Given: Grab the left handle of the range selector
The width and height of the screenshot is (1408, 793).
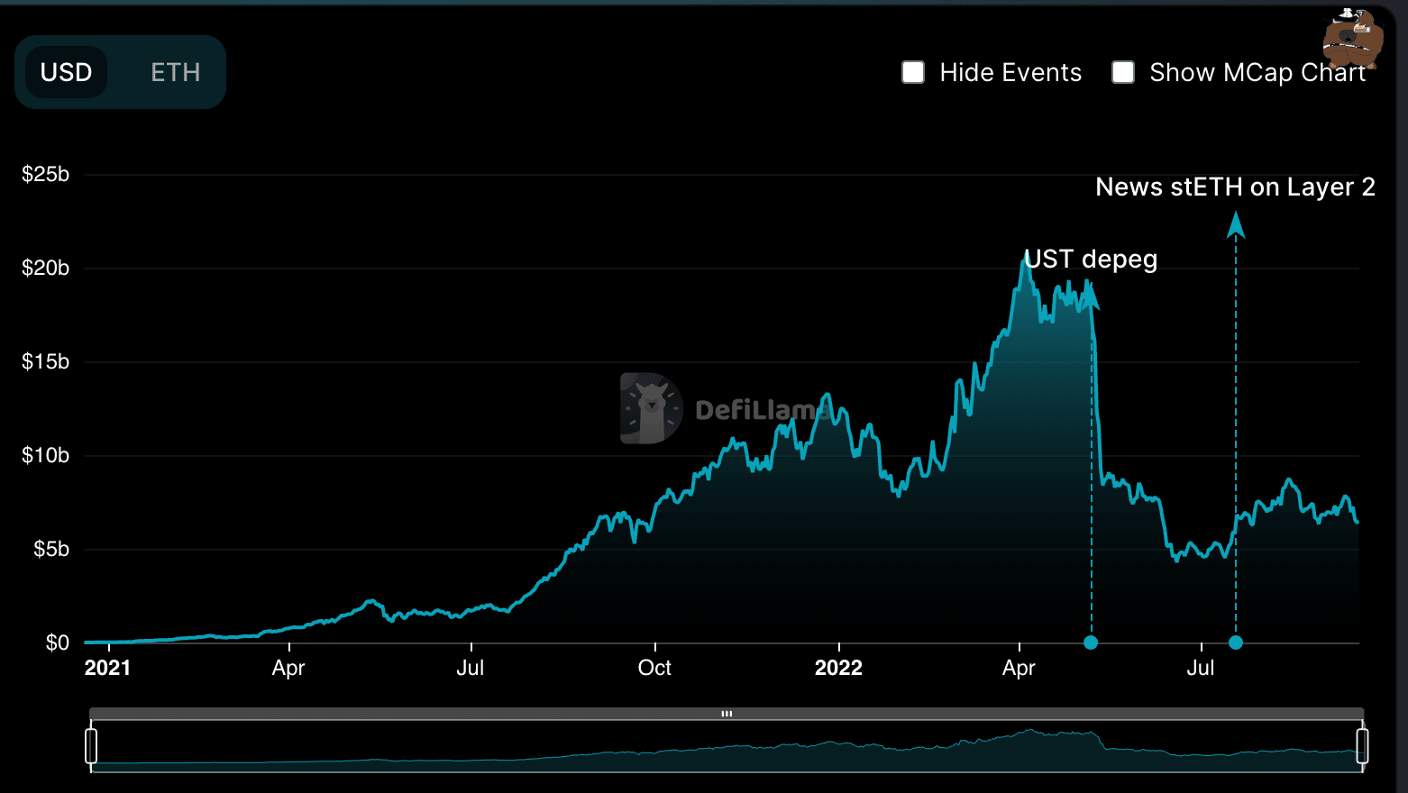Looking at the screenshot, I should click(x=91, y=746).
